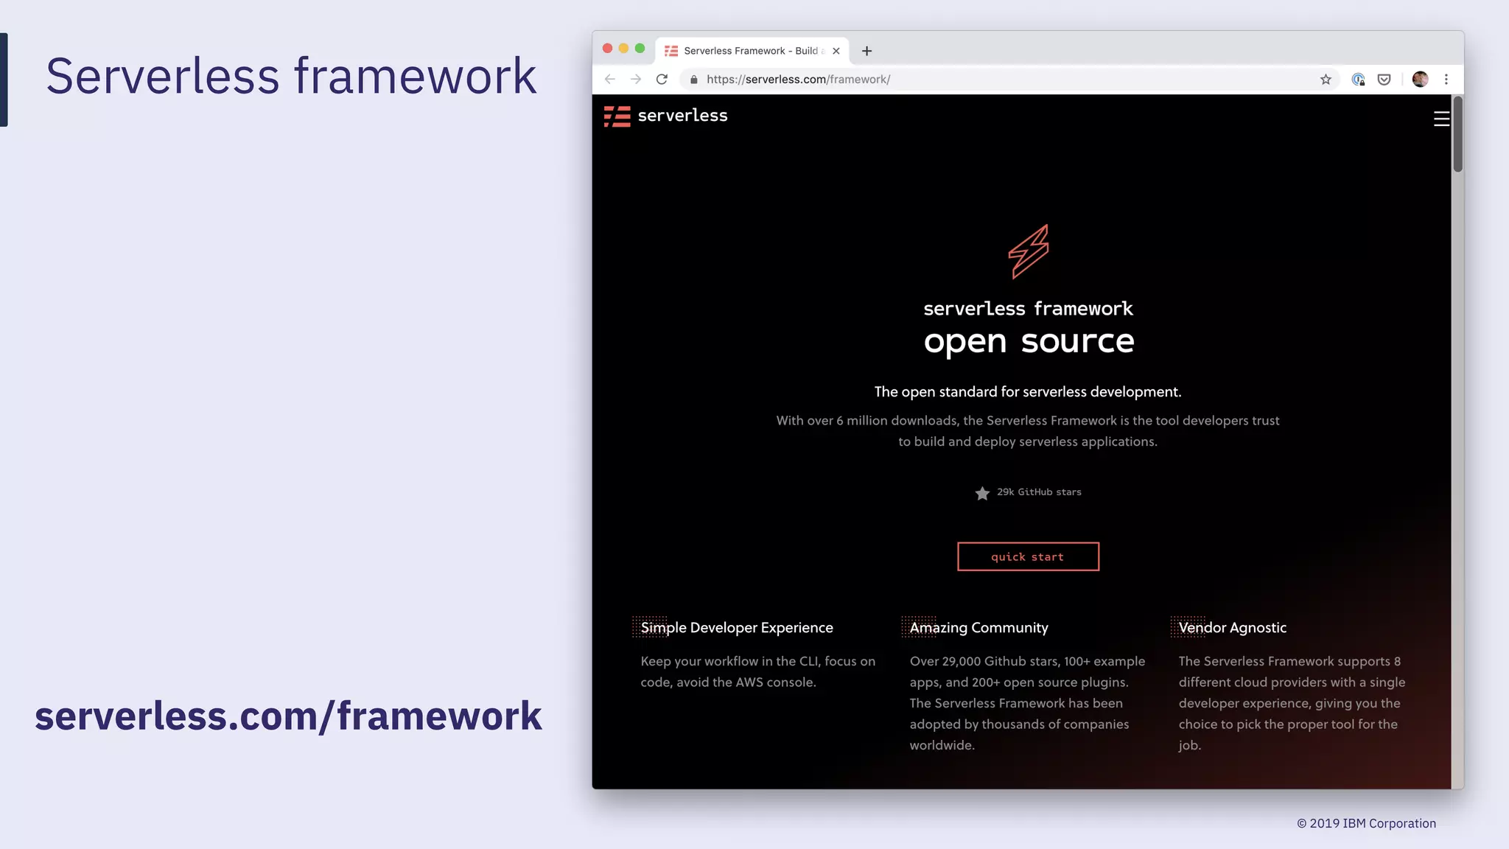
Task: Click the GitHub stars star icon
Action: point(982,493)
